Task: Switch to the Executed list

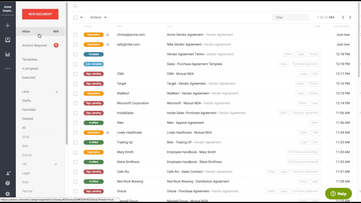Action: 28,77
